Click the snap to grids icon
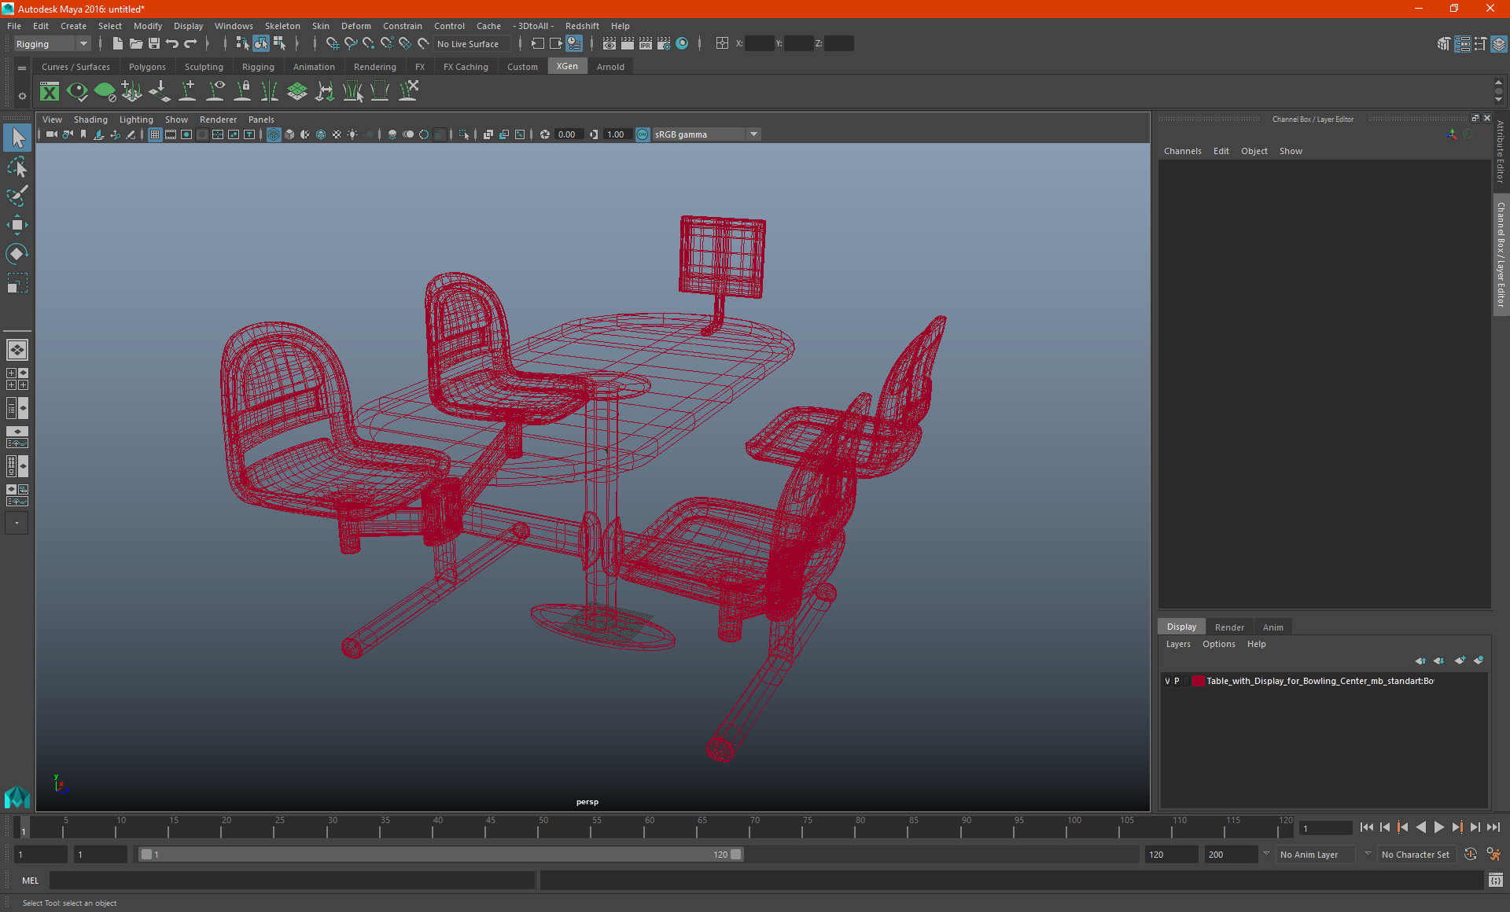 click(333, 44)
